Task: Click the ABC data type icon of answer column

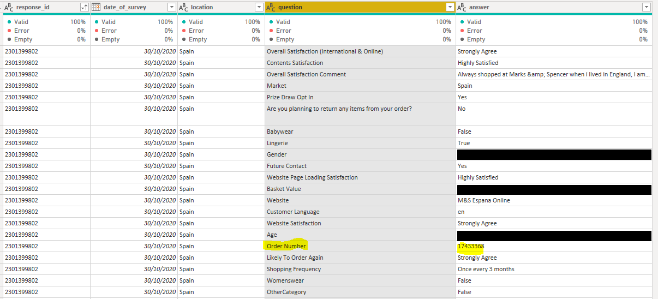Action: [462, 7]
